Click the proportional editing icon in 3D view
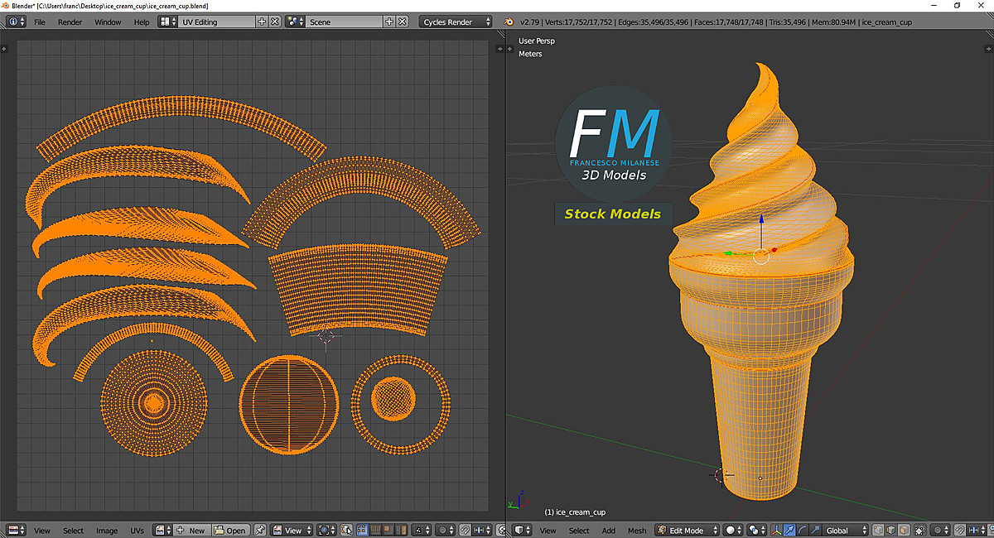 pos(938,530)
